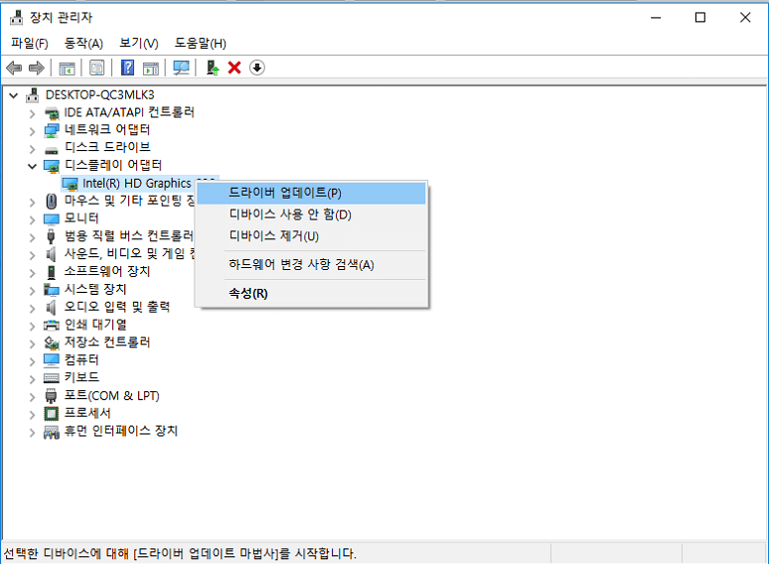The image size is (769, 564).
Task: Expand the IDE ATA/ATAPI 컨트롤러 node
Action: click(33, 113)
